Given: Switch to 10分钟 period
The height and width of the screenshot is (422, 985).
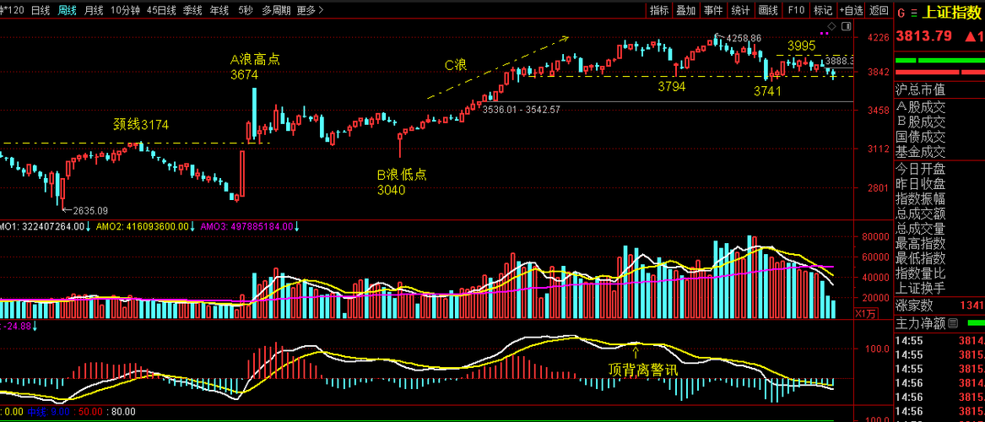Looking at the screenshot, I should pyautogui.click(x=125, y=10).
